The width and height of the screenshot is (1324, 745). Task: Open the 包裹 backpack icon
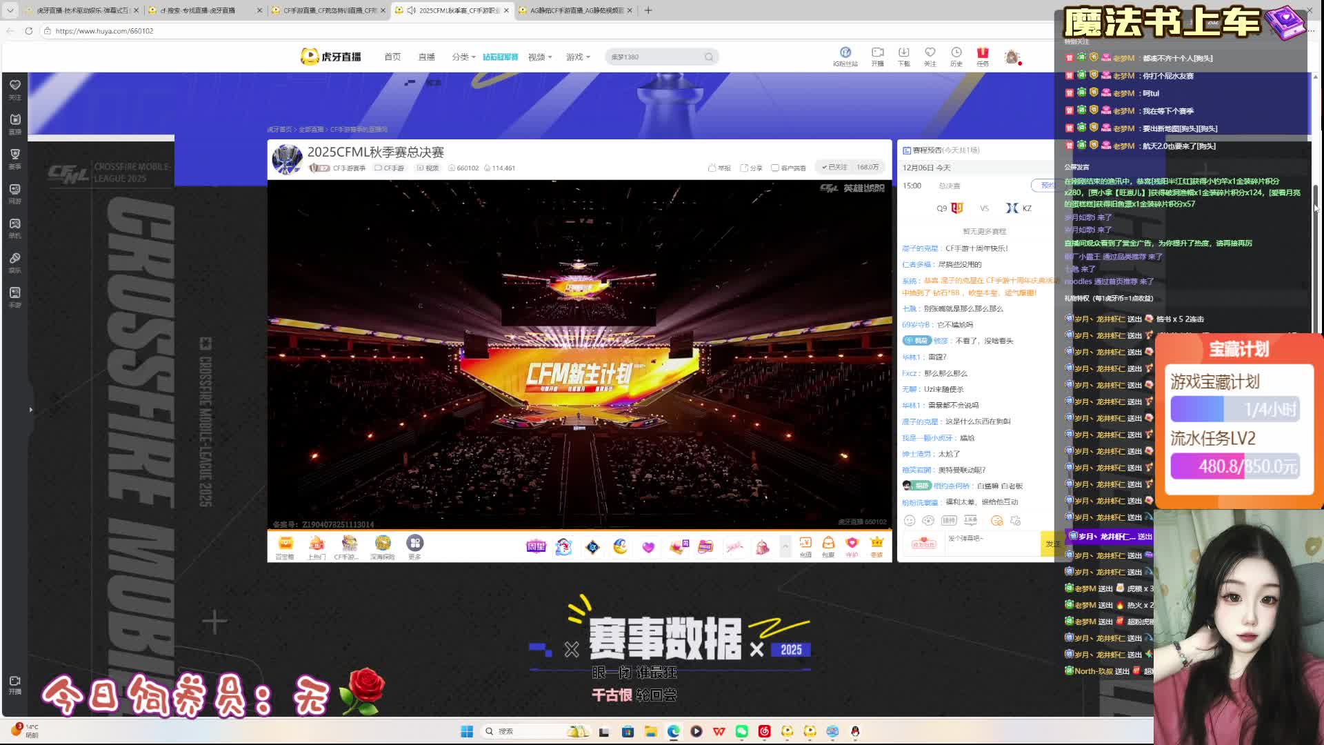828,546
